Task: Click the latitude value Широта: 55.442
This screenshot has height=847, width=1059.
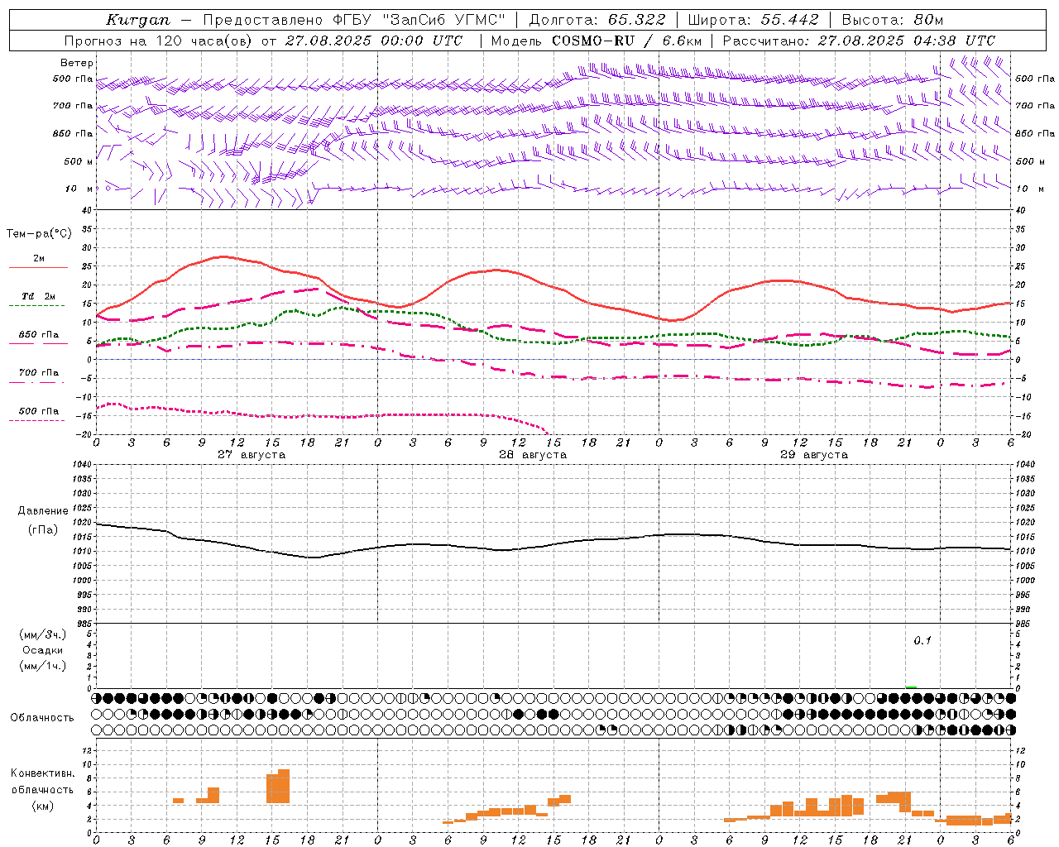Action: 753,20
